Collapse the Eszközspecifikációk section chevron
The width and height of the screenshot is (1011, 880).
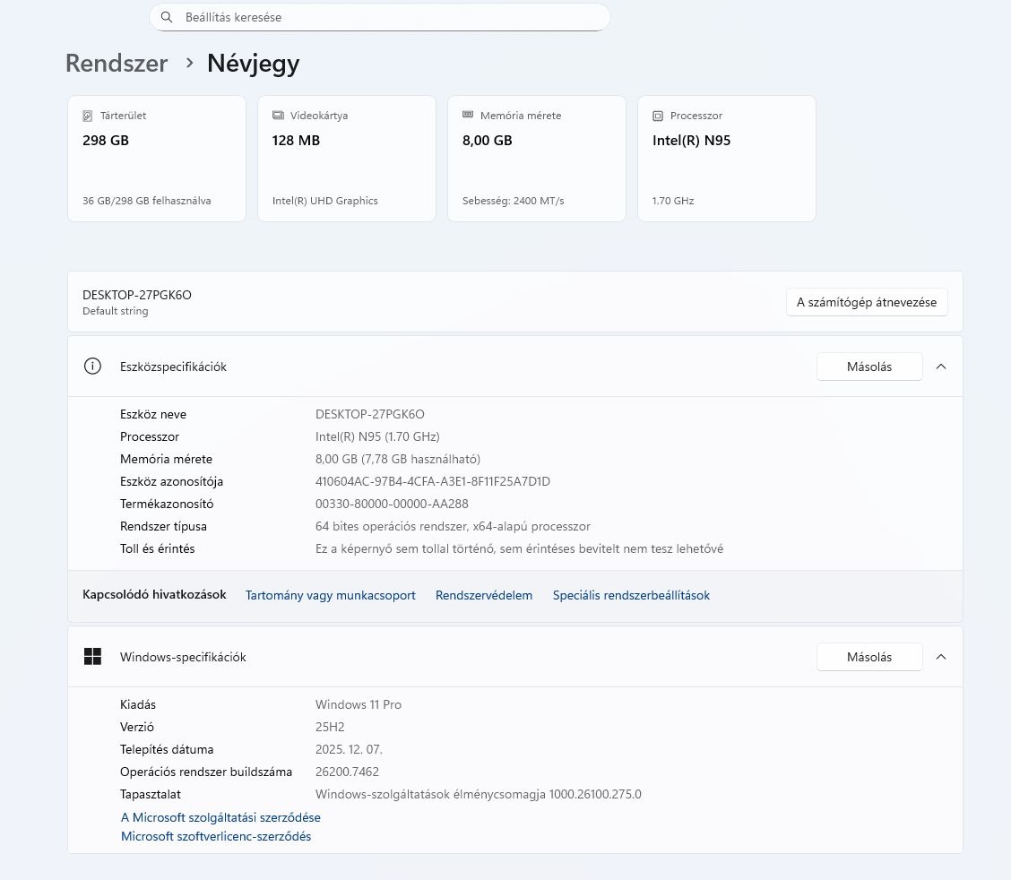[x=941, y=367]
